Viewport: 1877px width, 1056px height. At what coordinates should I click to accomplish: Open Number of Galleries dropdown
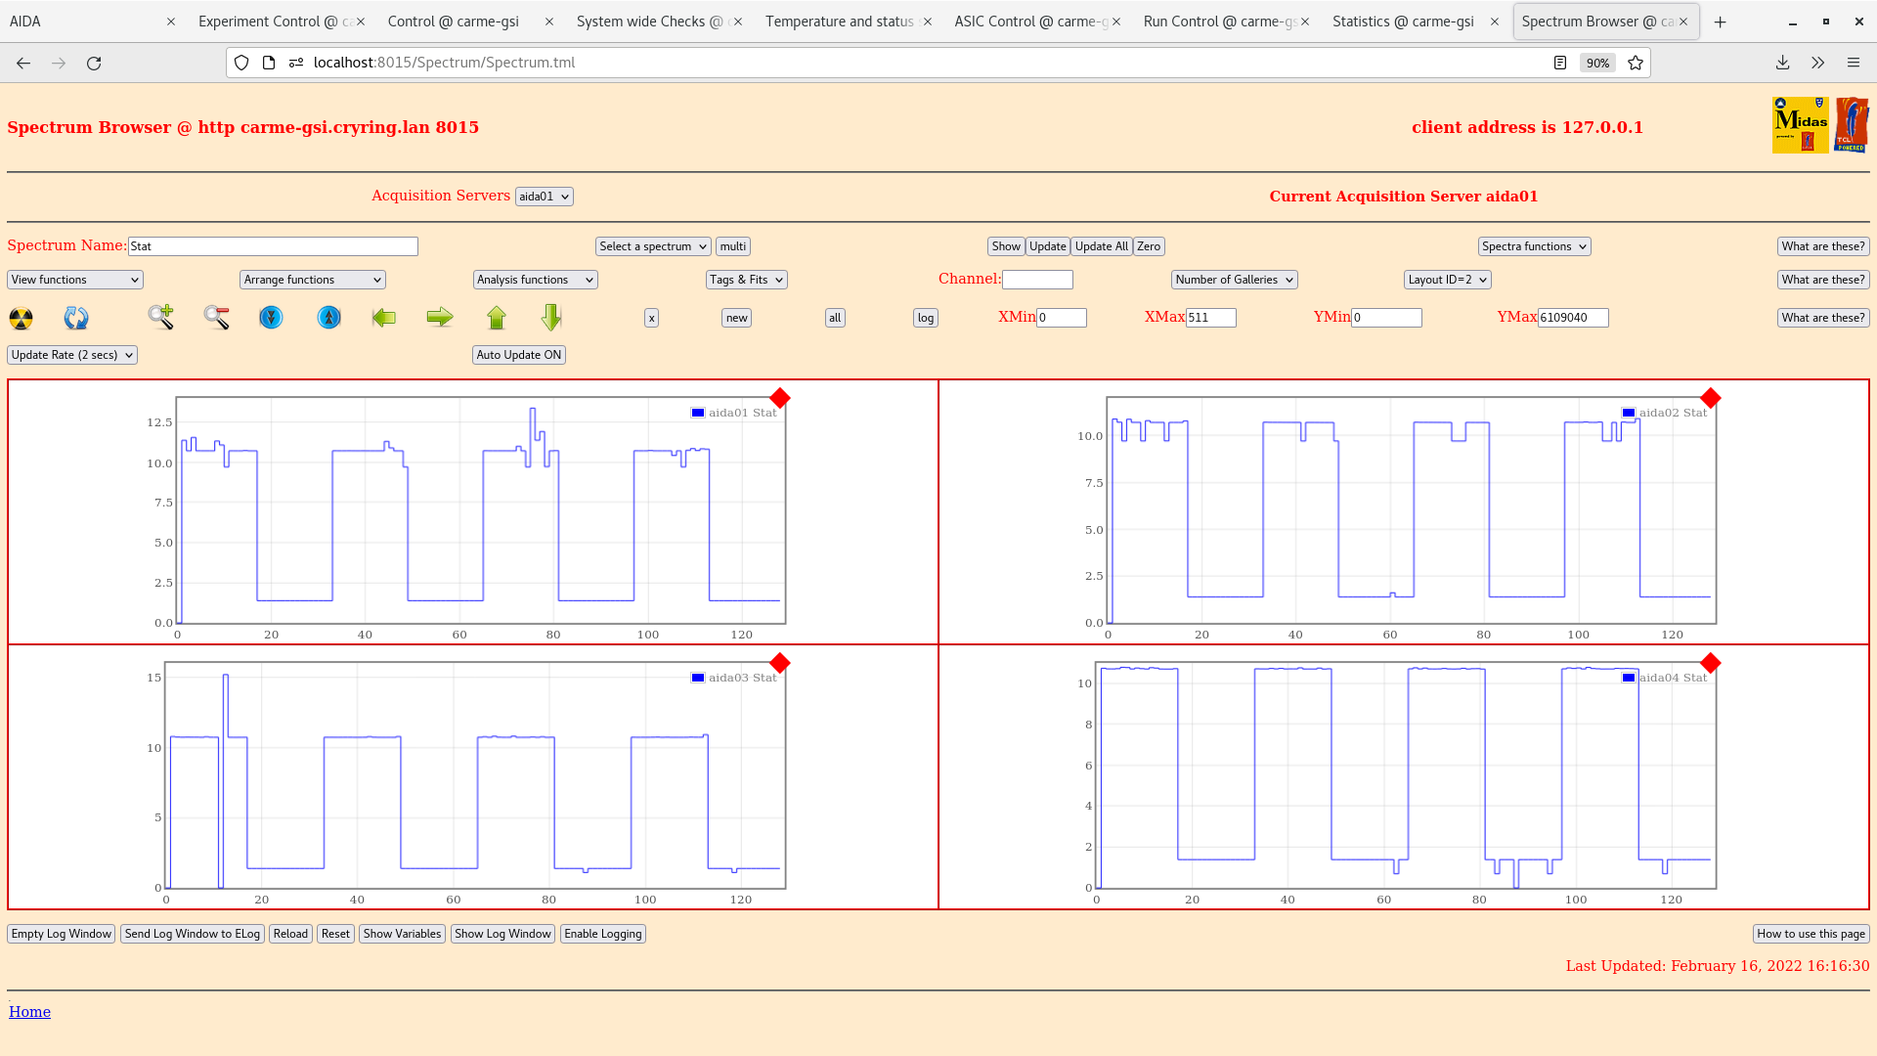coord(1235,280)
